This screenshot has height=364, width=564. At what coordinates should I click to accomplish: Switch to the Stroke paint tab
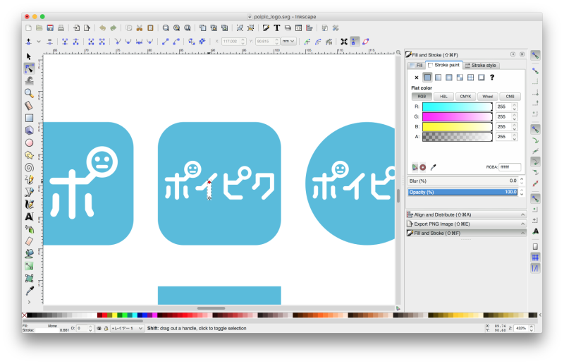444,65
